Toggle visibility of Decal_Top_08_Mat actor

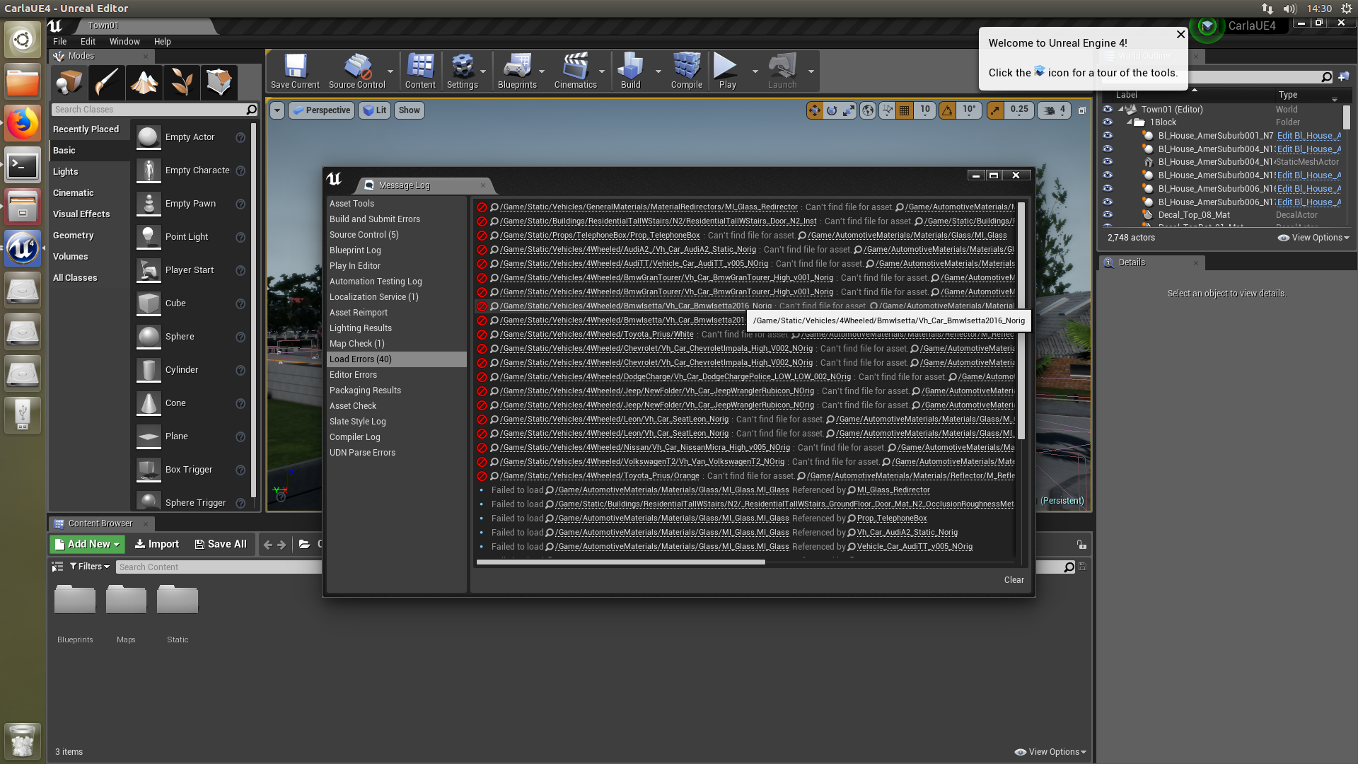[1108, 215]
